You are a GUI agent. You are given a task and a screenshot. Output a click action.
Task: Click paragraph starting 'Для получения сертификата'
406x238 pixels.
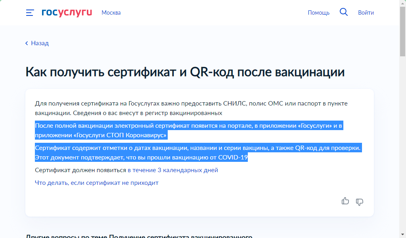click(192, 108)
